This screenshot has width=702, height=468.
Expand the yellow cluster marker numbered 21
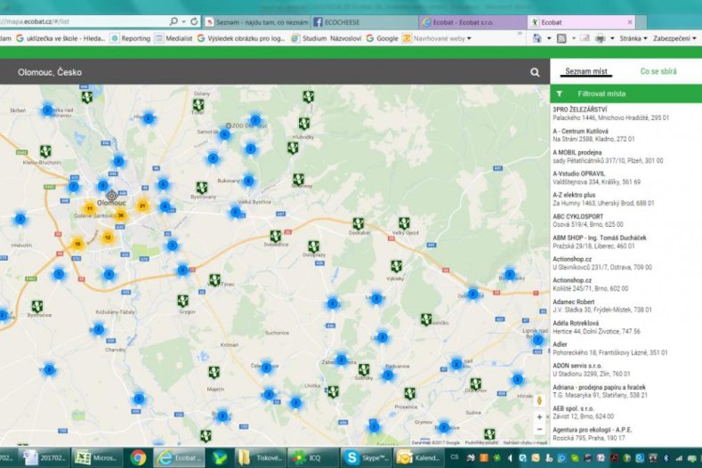(142, 206)
